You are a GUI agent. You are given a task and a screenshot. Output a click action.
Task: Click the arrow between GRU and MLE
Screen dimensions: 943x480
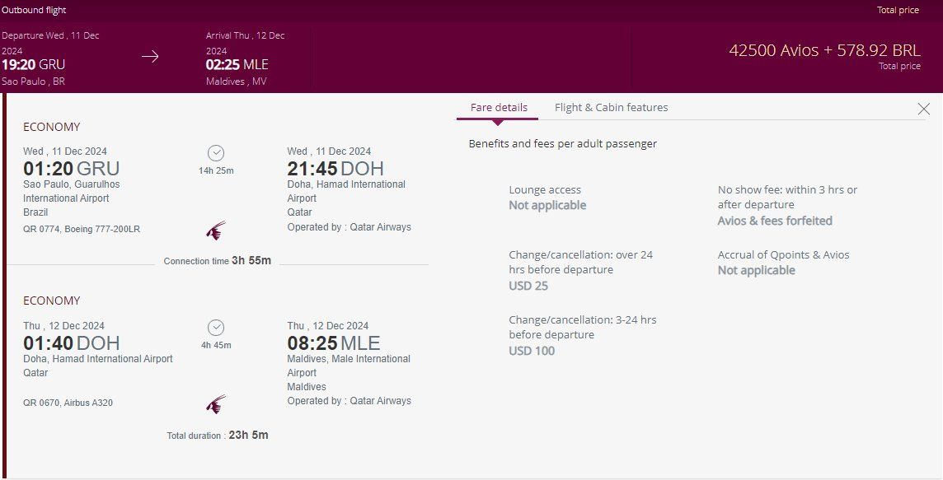click(x=150, y=57)
